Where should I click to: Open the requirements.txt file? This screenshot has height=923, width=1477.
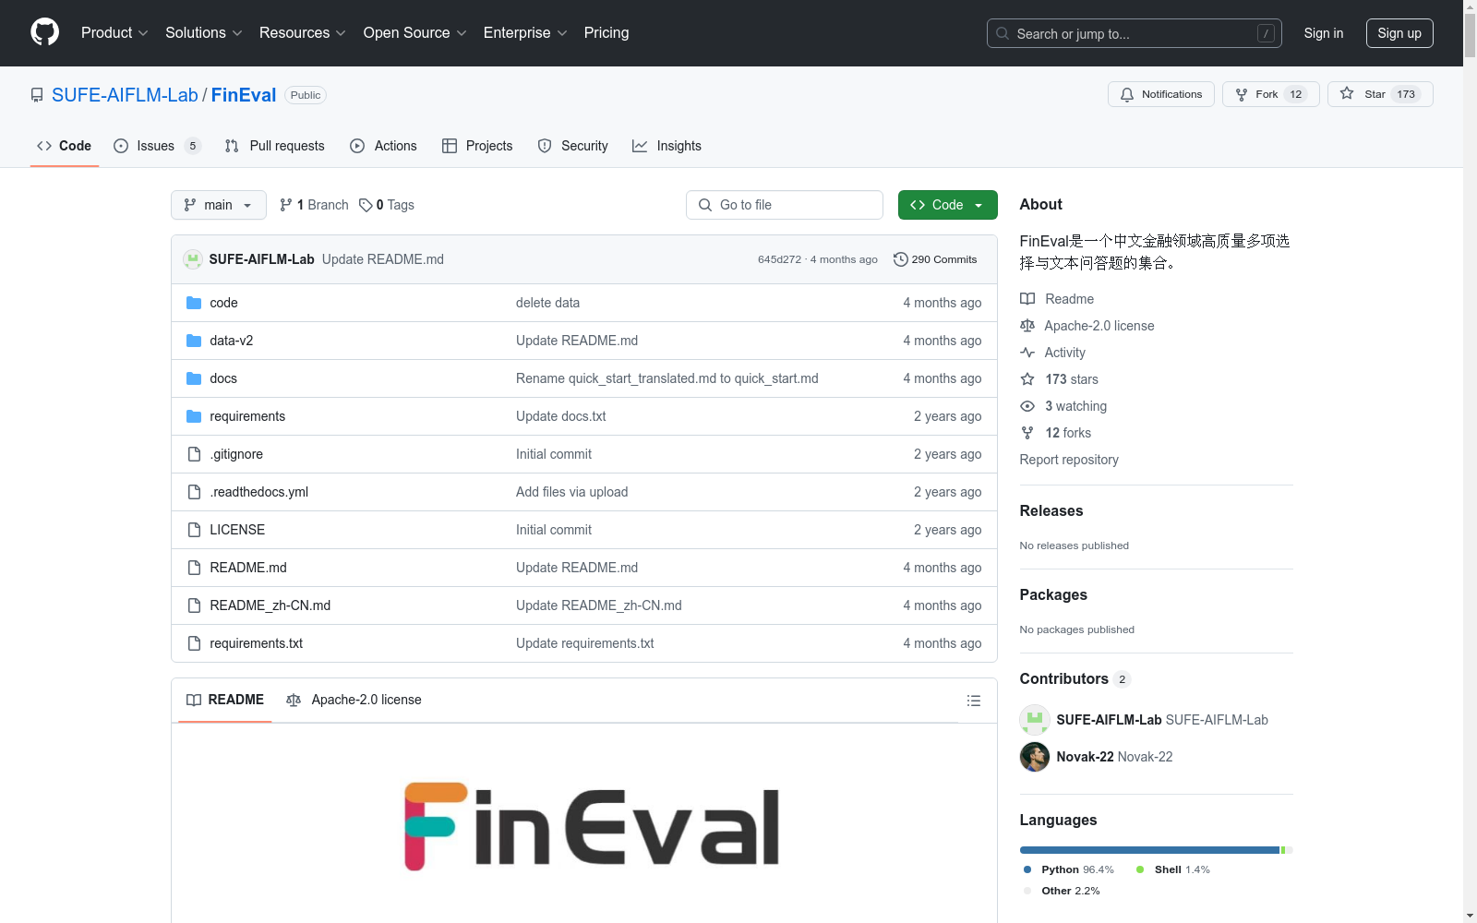click(257, 643)
